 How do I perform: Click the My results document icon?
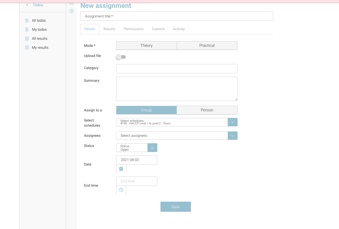[27, 48]
